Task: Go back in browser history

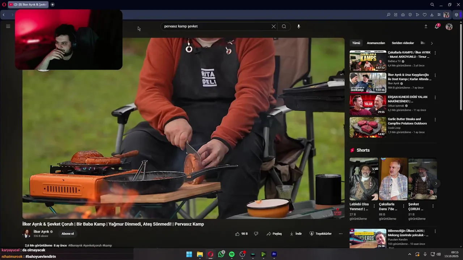Action: (x=4, y=15)
